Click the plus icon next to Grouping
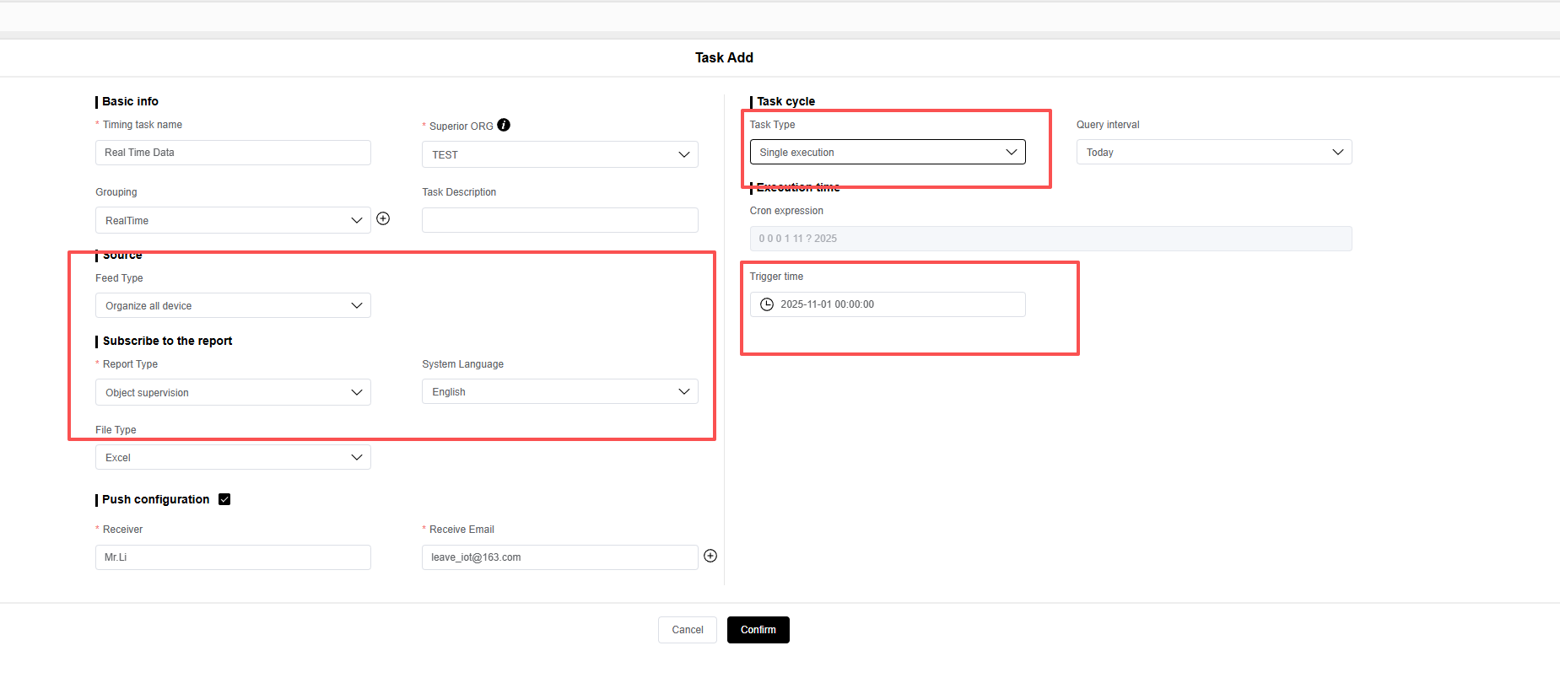The width and height of the screenshot is (1560, 694). pos(383,218)
